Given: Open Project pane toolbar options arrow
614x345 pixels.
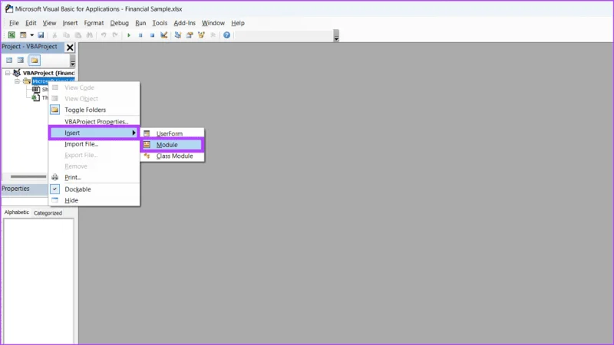Looking at the screenshot, I should (72, 61).
